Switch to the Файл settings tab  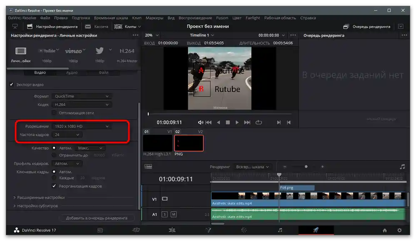tap(103, 72)
